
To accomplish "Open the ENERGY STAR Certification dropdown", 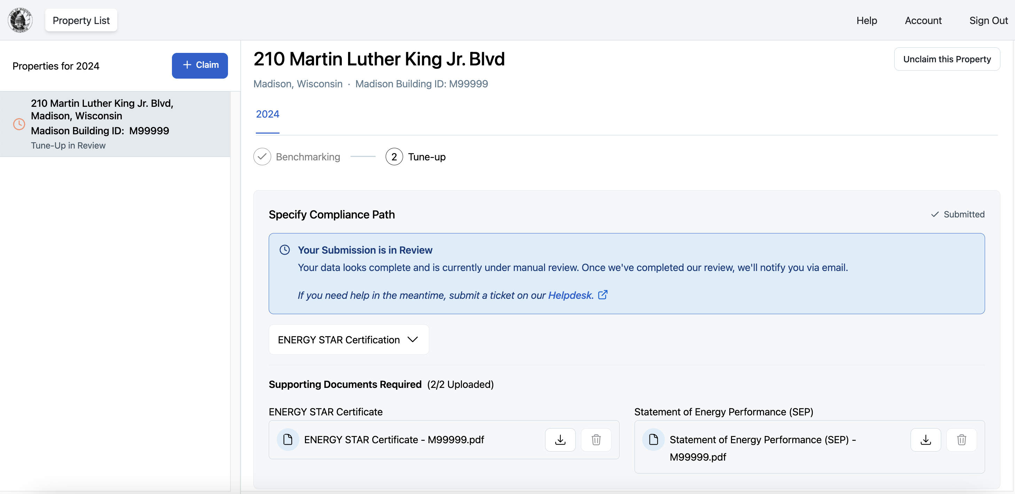I will [x=348, y=340].
